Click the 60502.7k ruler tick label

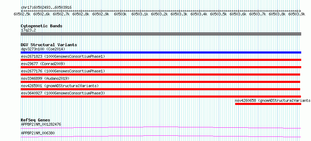pos(61,14)
